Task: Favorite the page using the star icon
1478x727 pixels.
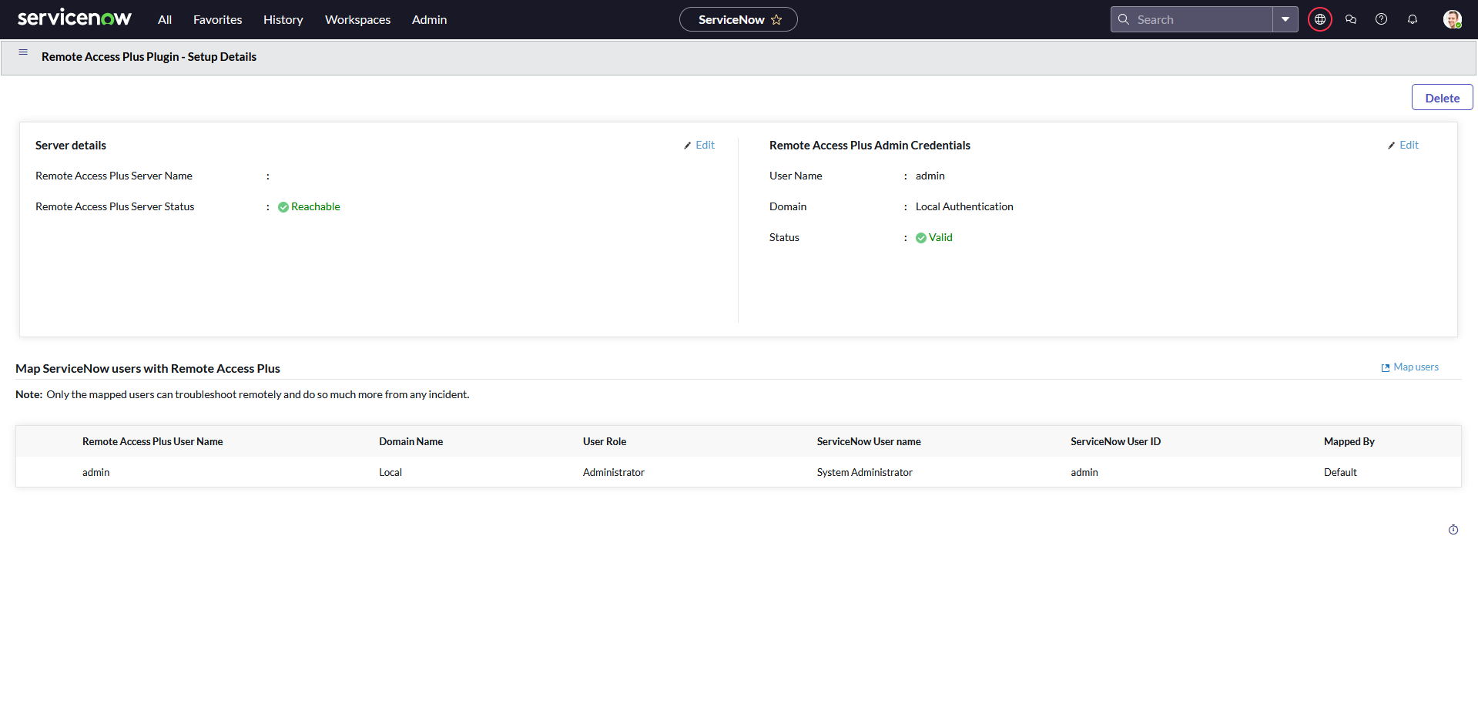Action: pyautogui.click(x=776, y=20)
